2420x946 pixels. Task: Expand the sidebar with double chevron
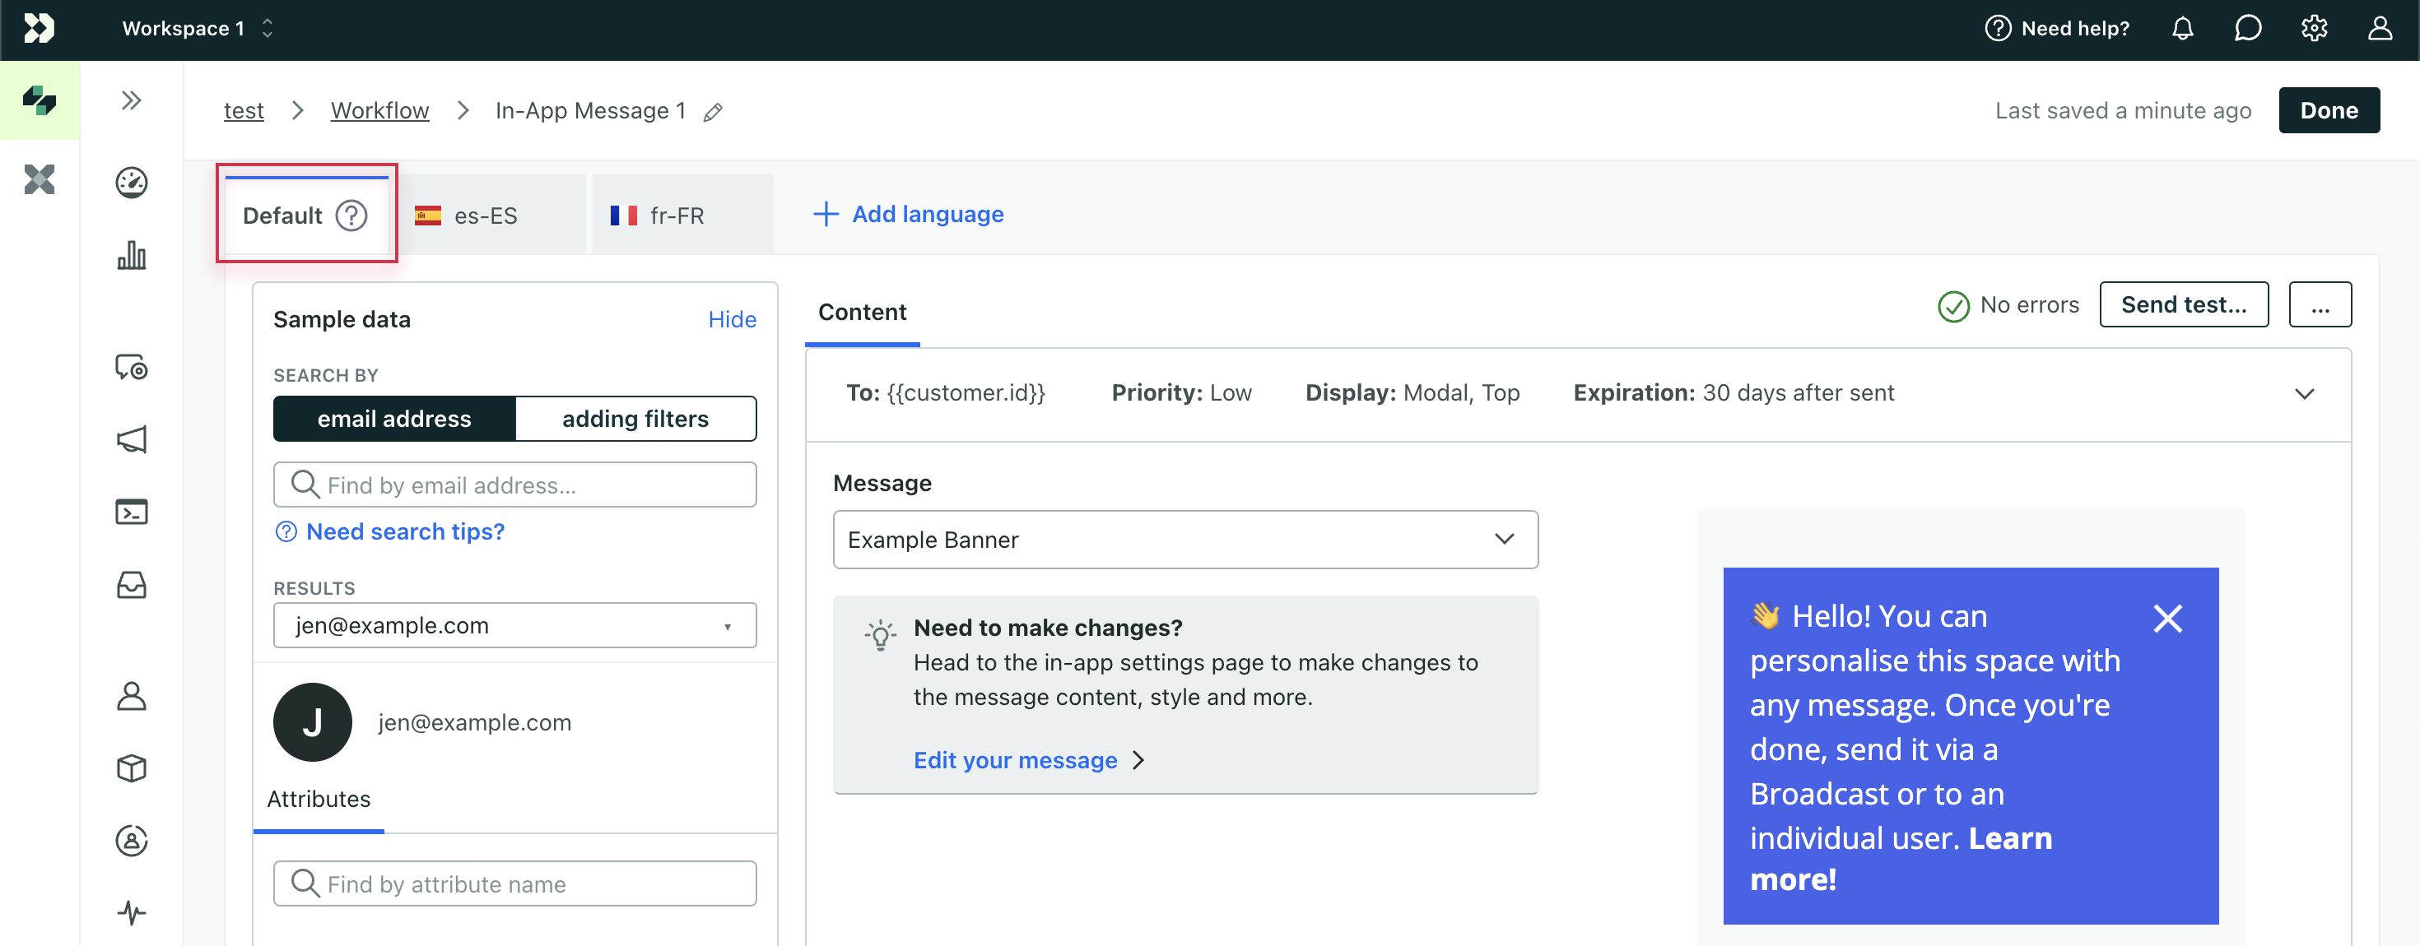coord(132,100)
